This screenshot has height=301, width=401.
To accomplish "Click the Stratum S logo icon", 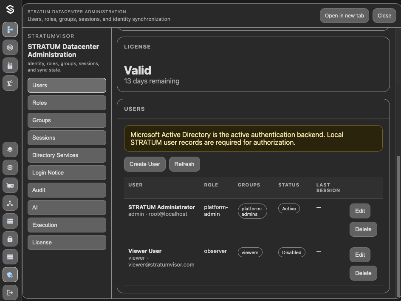I will (x=10, y=10).
